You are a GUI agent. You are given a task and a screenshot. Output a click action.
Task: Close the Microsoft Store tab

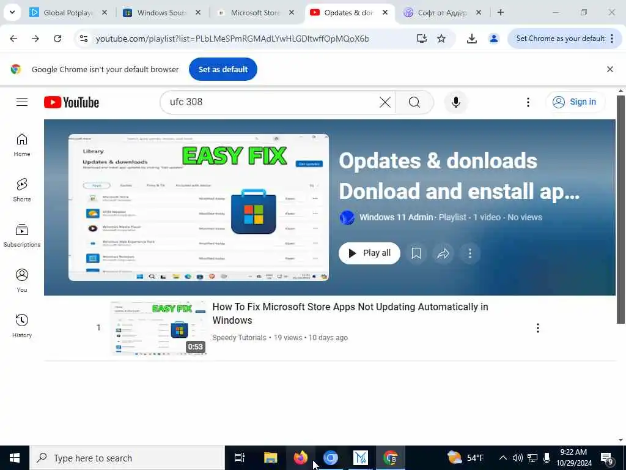(292, 13)
